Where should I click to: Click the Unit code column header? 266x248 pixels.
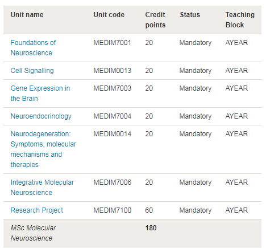pyautogui.click(x=109, y=15)
